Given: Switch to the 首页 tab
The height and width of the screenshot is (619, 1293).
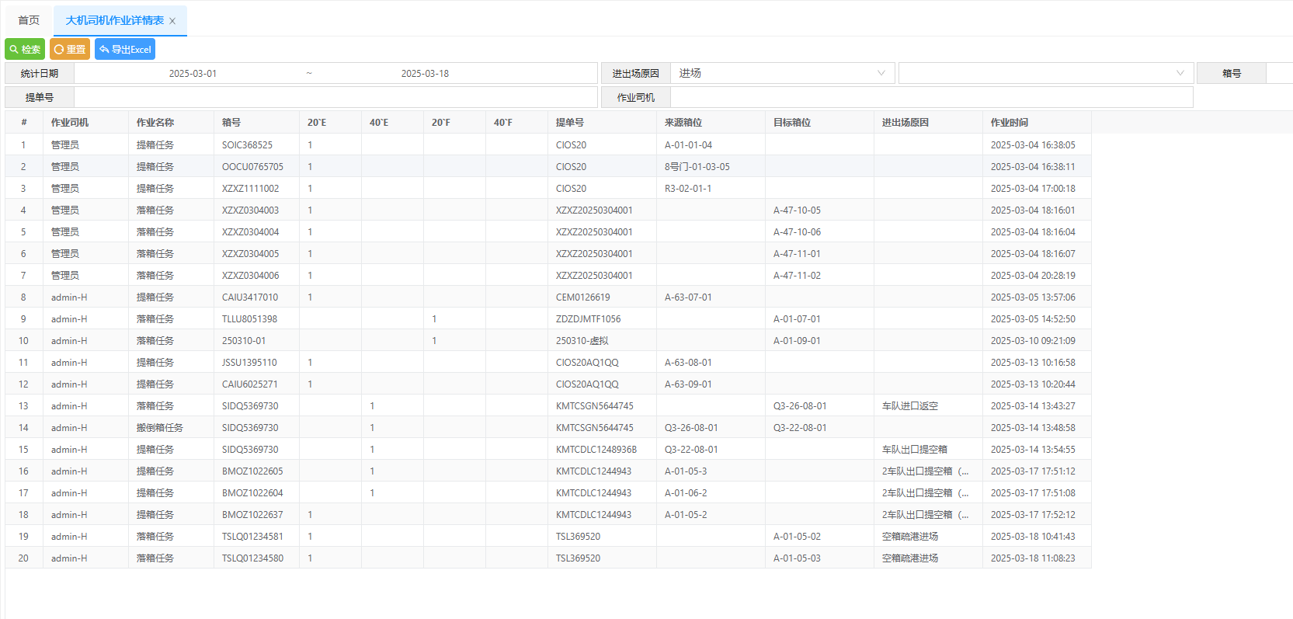Looking at the screenshot, I should click(29, 20).
